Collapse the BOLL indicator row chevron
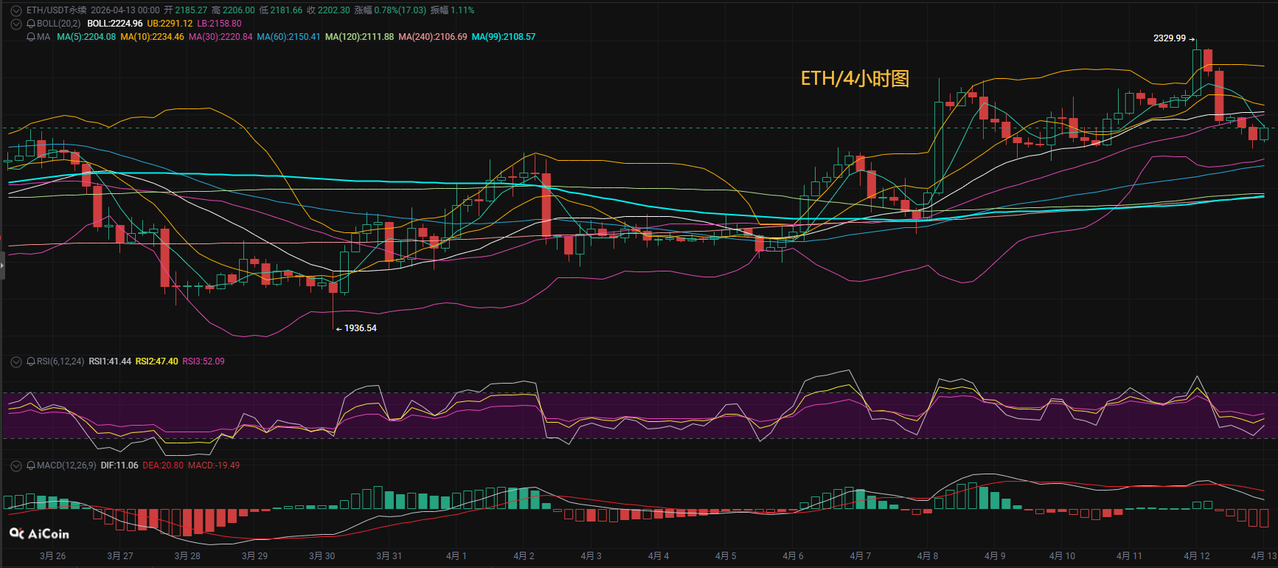Viewport: 1278px width, 568px height. click(x=15, y=24)
